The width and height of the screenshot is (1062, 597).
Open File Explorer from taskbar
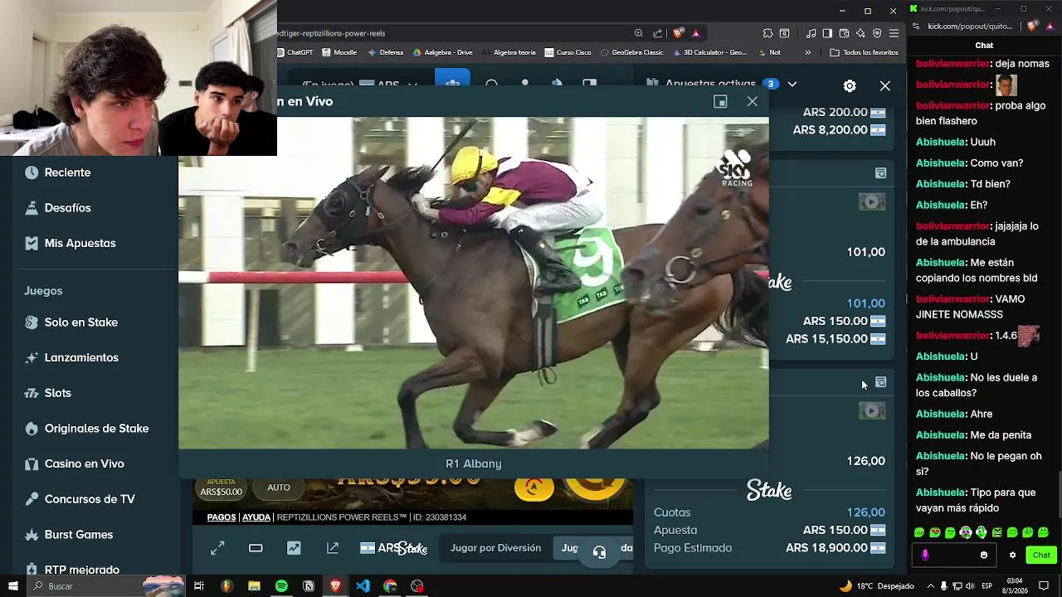[254, 586]
